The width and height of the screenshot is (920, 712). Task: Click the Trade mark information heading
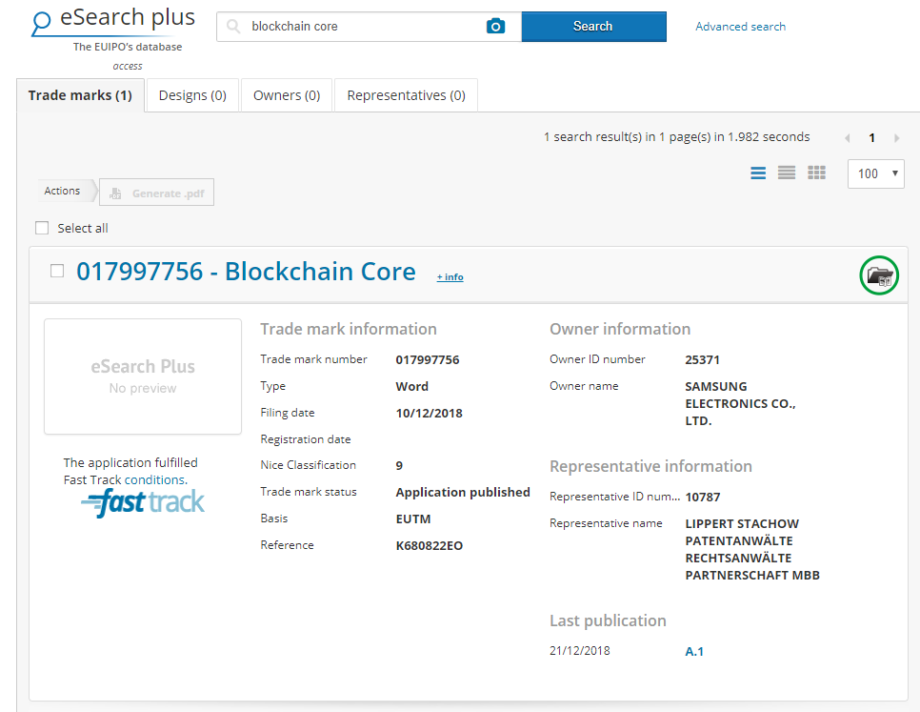click(x=349, y=329)
